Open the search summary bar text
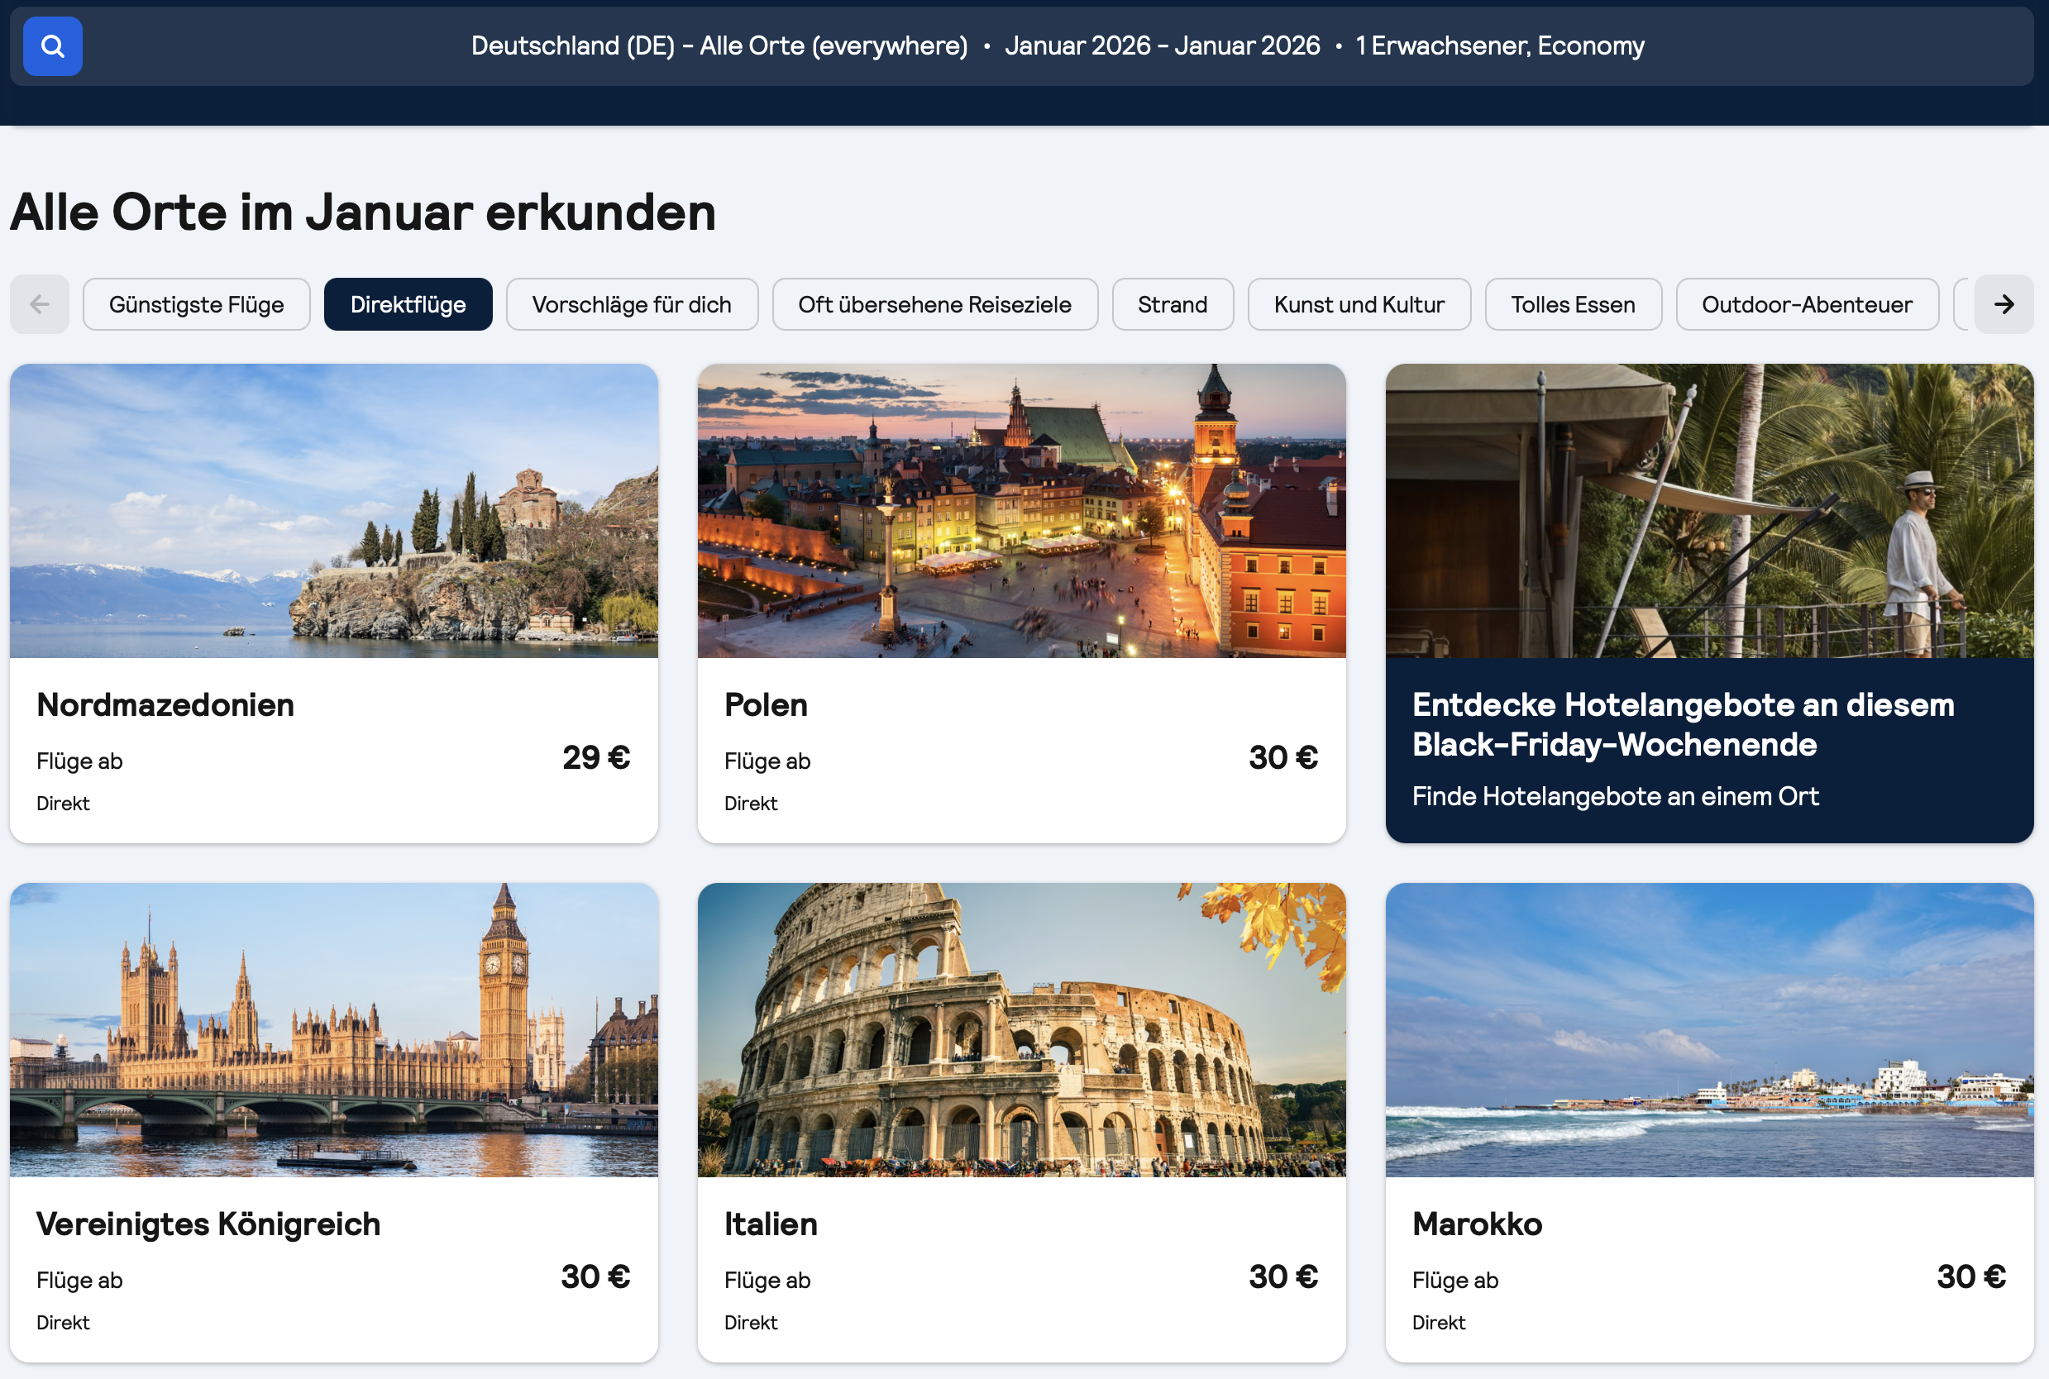The image size is (2049, 1379). (x=1057, y=45)
